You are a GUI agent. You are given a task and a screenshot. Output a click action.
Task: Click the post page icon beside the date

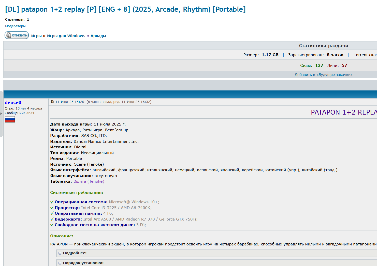point(52,102)
